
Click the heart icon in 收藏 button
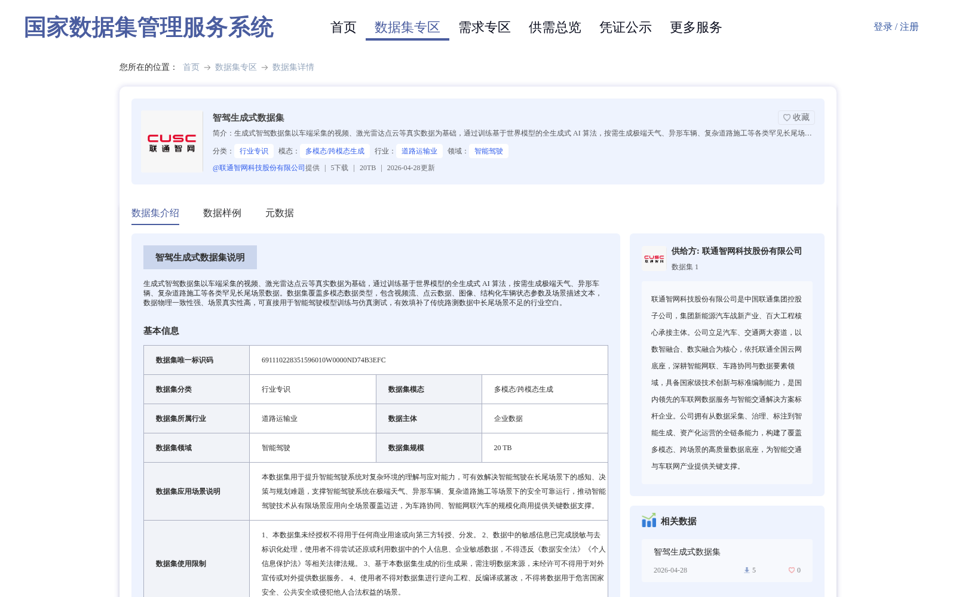coord(787,118)
